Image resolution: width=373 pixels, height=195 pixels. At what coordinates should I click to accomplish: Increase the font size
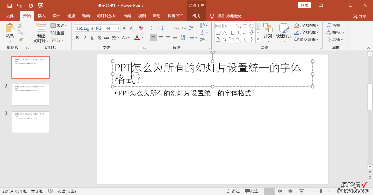tap(125, 28)
